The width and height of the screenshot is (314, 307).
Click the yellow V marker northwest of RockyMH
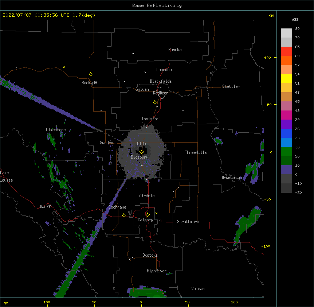tap(64, 67)
